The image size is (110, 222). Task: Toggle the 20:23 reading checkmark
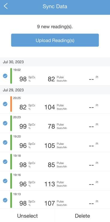click(x=5, y=123)
